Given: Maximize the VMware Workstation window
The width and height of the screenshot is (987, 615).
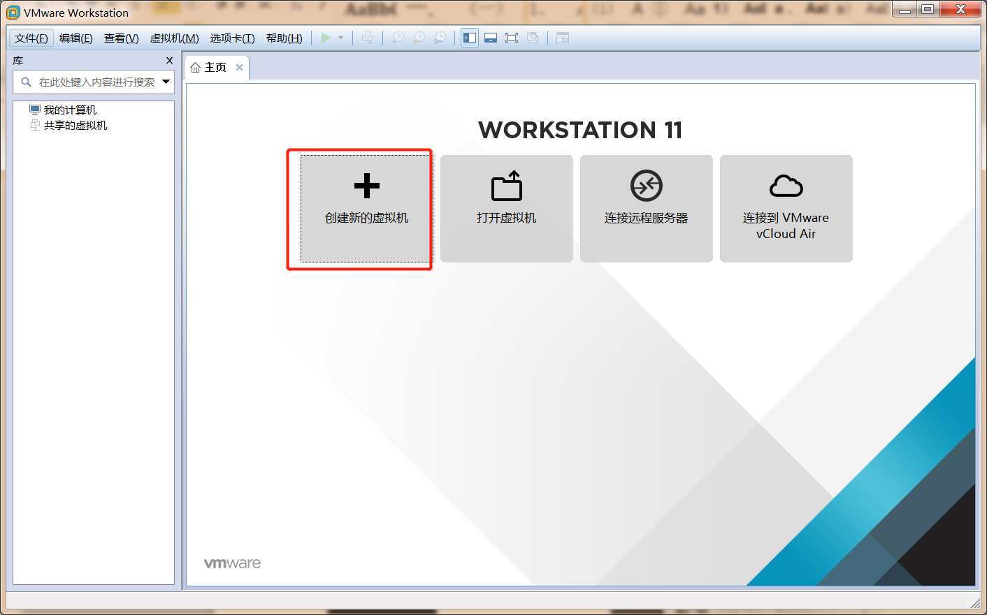Looking at the screenshot, I should tap(928, 10).
